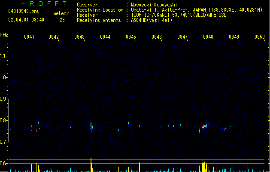Click the 1.0 kHz axis label
Image resolution: width=270 pixels, height=172 pixels.
pos(3,77)
